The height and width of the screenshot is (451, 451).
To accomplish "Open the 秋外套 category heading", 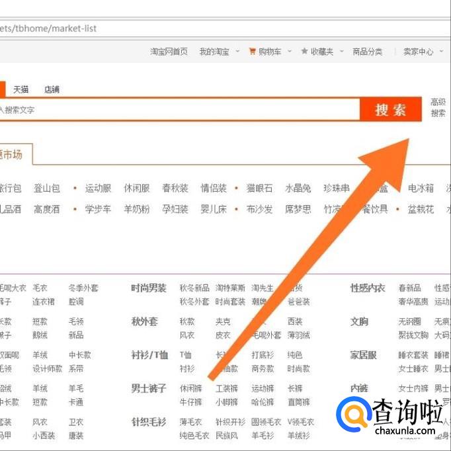I will click(x=144, y=321).
